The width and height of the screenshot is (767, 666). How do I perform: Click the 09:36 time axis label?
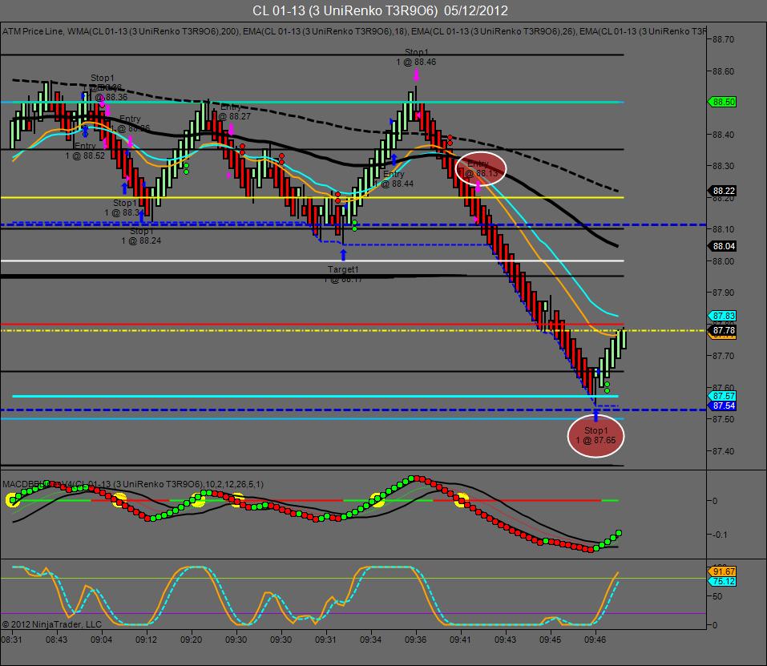416,640
